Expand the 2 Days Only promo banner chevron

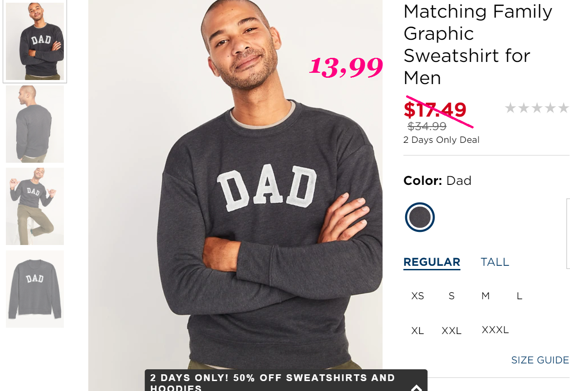pyautogui.click(x=416, y=387)
